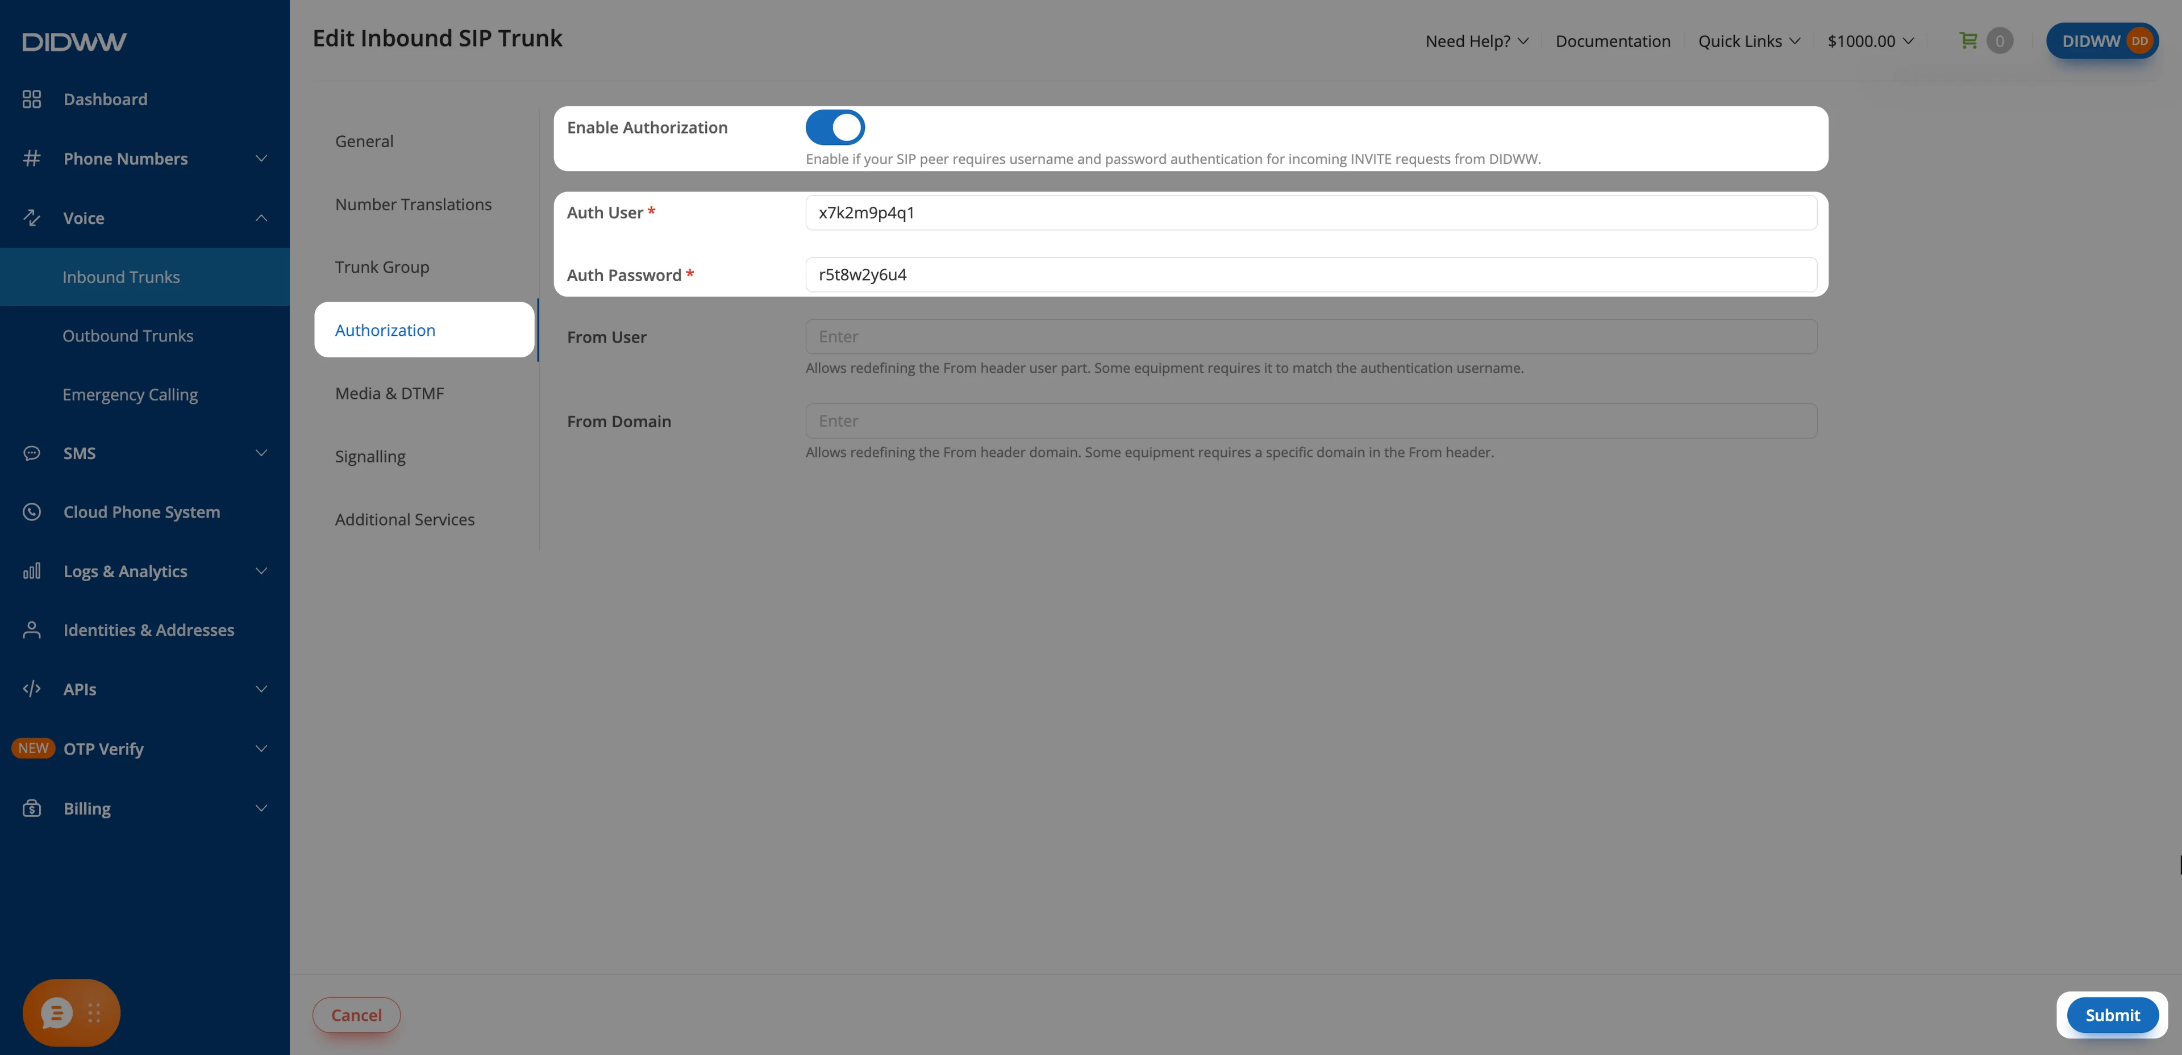Switch to the General tab
This screenshot has height=1055, width=2182.
364,141
